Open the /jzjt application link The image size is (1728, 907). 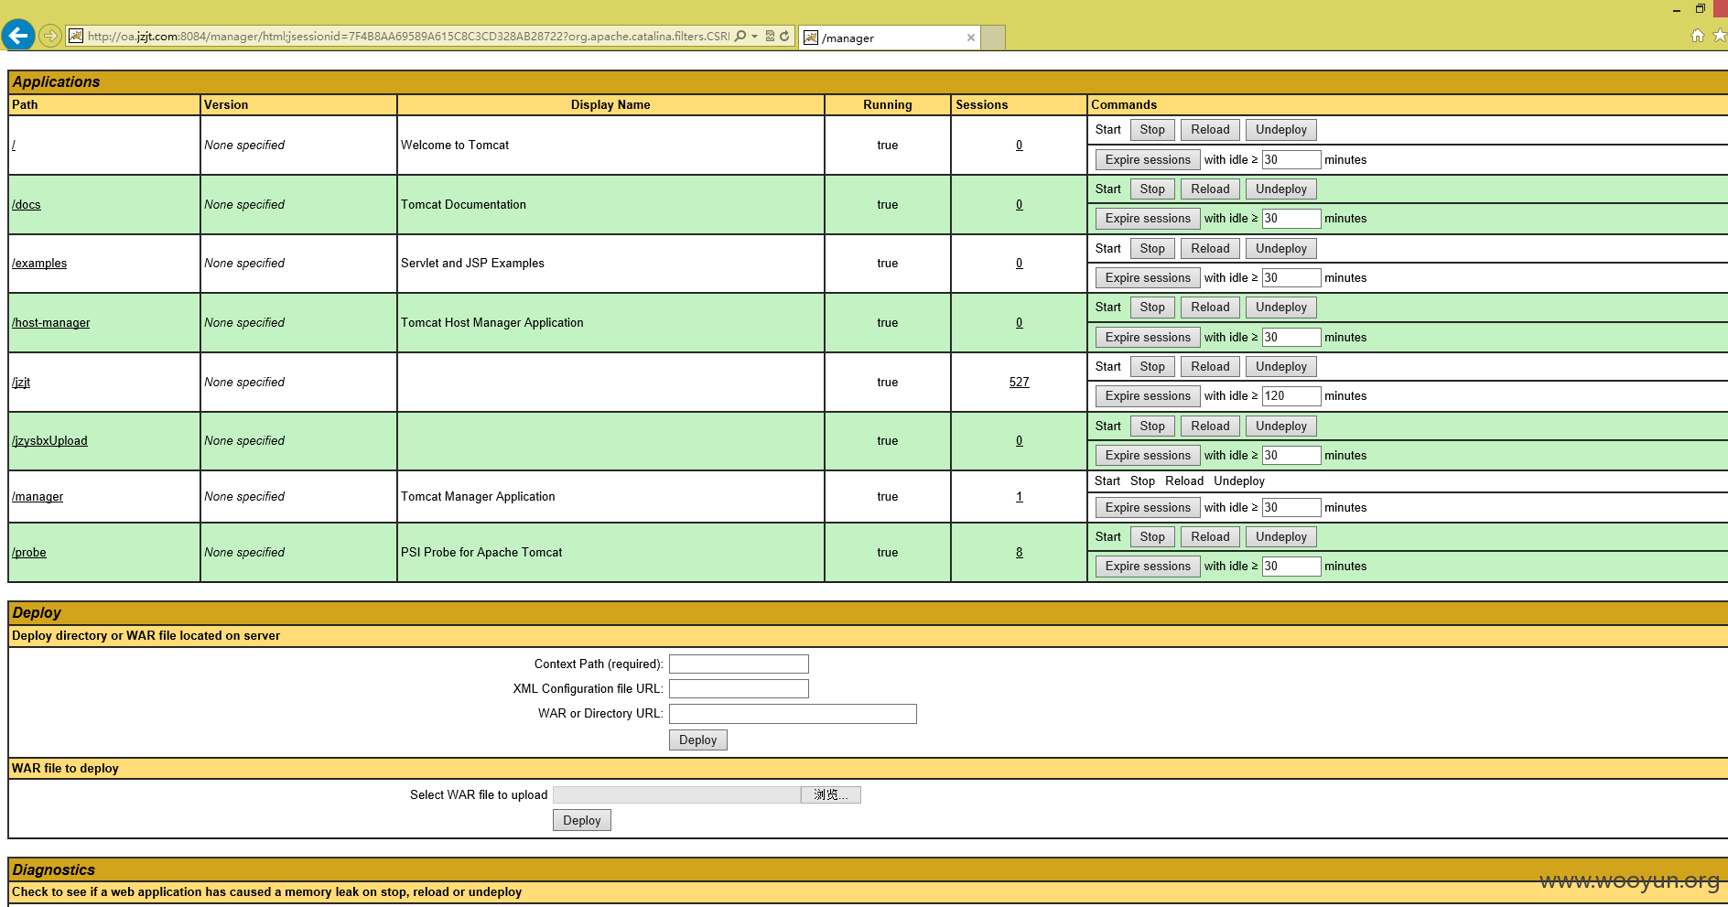point(21,383)
